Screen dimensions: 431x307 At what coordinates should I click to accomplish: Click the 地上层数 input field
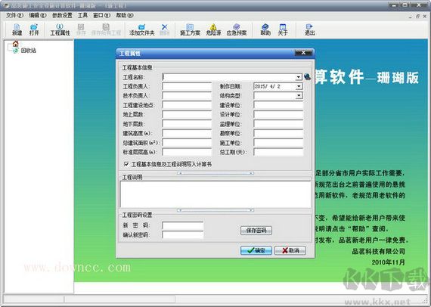tap(187, 114)
